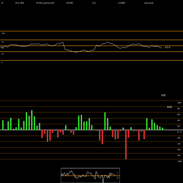
Task: Click the '40' MR axis label
Action: [179, 120]
